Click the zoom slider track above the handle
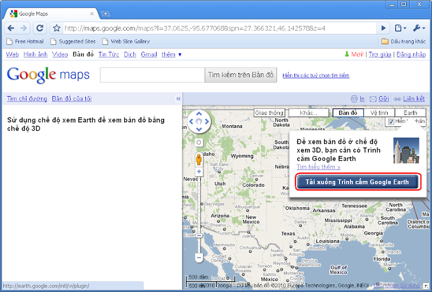 click(x=199, y=205)
